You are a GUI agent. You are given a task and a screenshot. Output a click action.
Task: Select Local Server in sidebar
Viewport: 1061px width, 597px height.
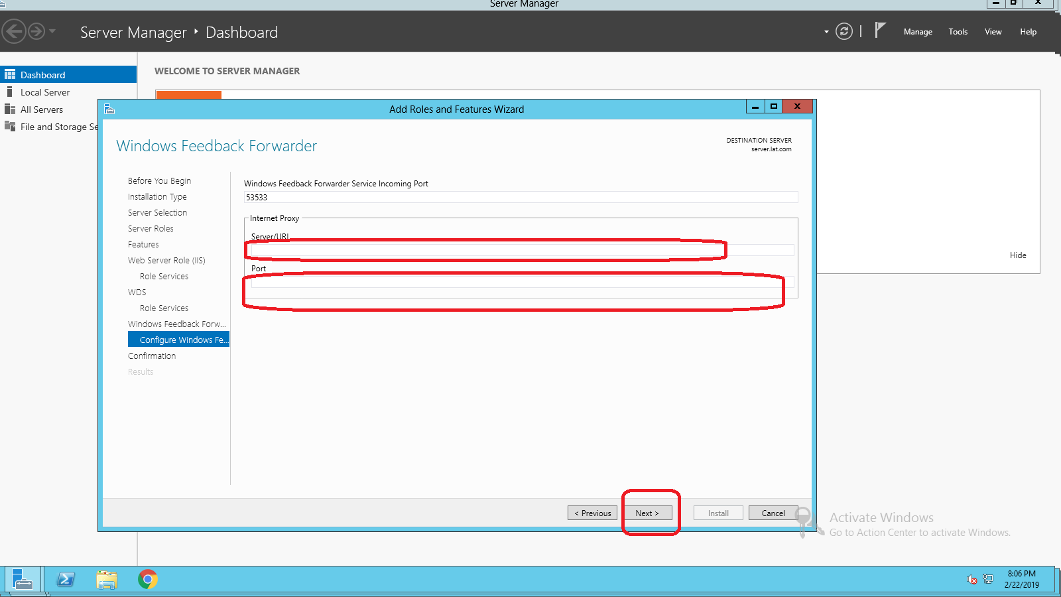(44, 92)
